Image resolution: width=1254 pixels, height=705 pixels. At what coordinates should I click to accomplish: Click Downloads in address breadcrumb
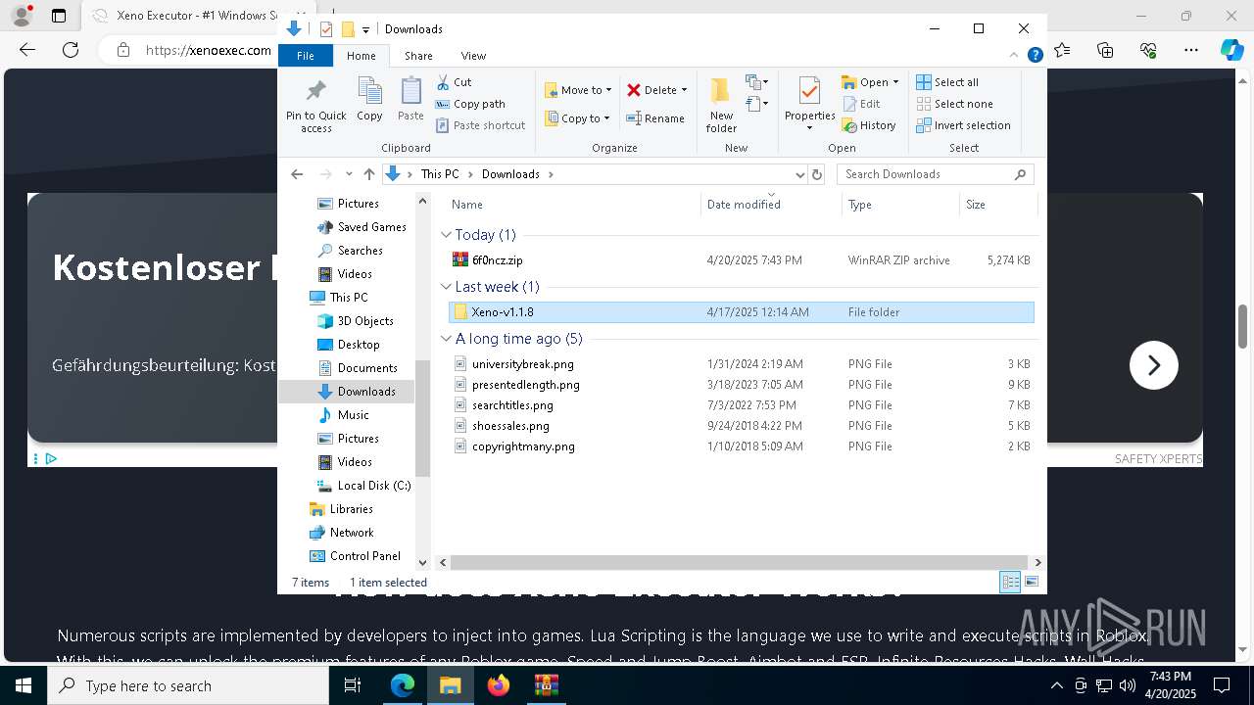click(510, 174)
